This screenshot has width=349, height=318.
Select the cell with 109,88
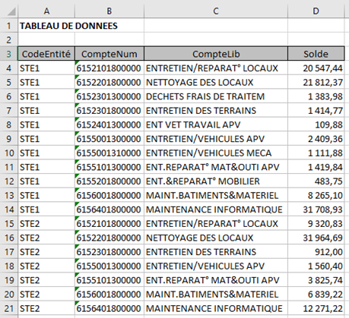pos(316,124)
